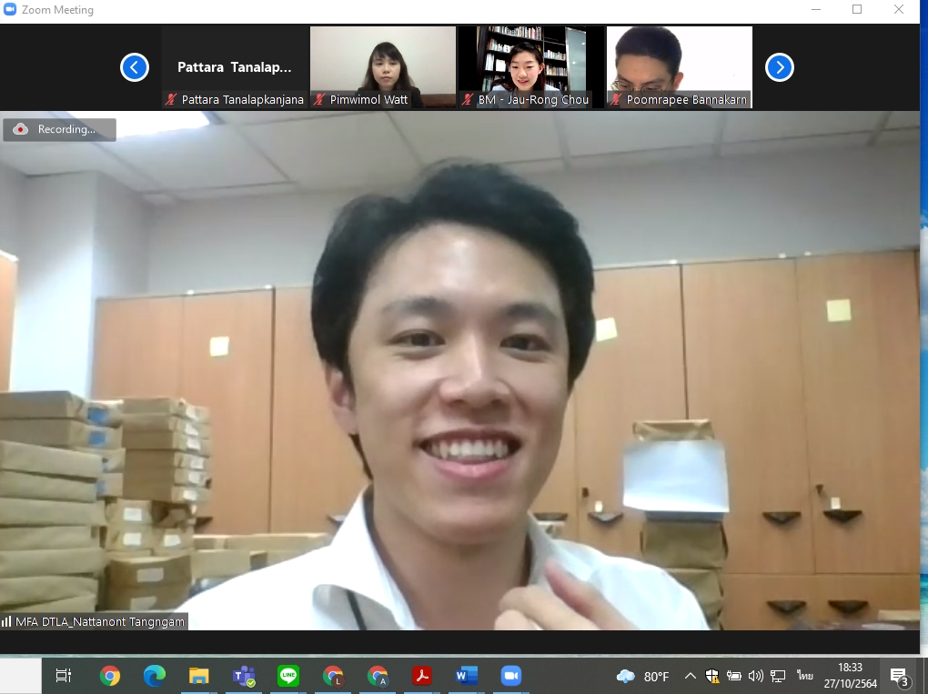Screen dimensions: 928x694
Task: Click the Recording indicator
Action: pyautogui.click(x=59, y=129)
